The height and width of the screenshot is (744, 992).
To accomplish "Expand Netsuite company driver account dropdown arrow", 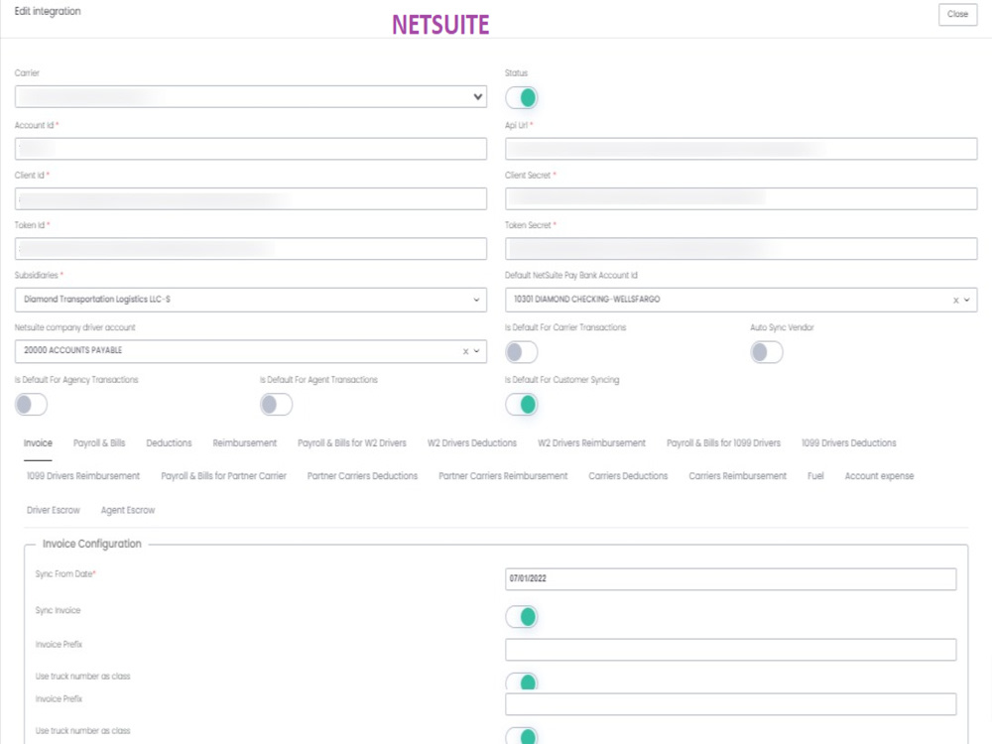I will click(476, 351).
